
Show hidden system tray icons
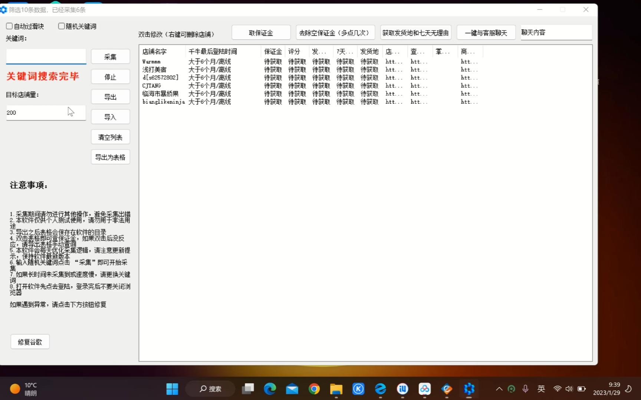499,389
